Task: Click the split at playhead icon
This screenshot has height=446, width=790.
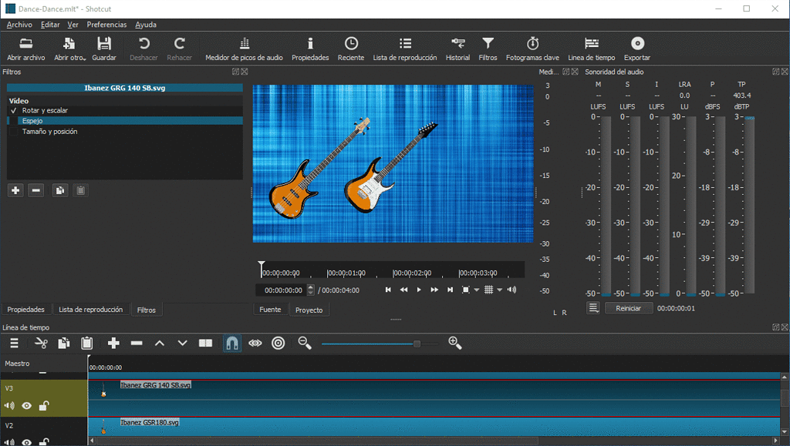Action: click(x=205, y=344)
